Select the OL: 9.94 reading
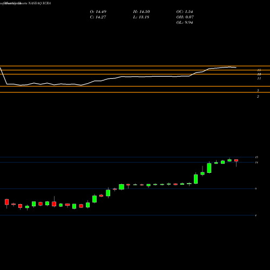 [185, 23]
